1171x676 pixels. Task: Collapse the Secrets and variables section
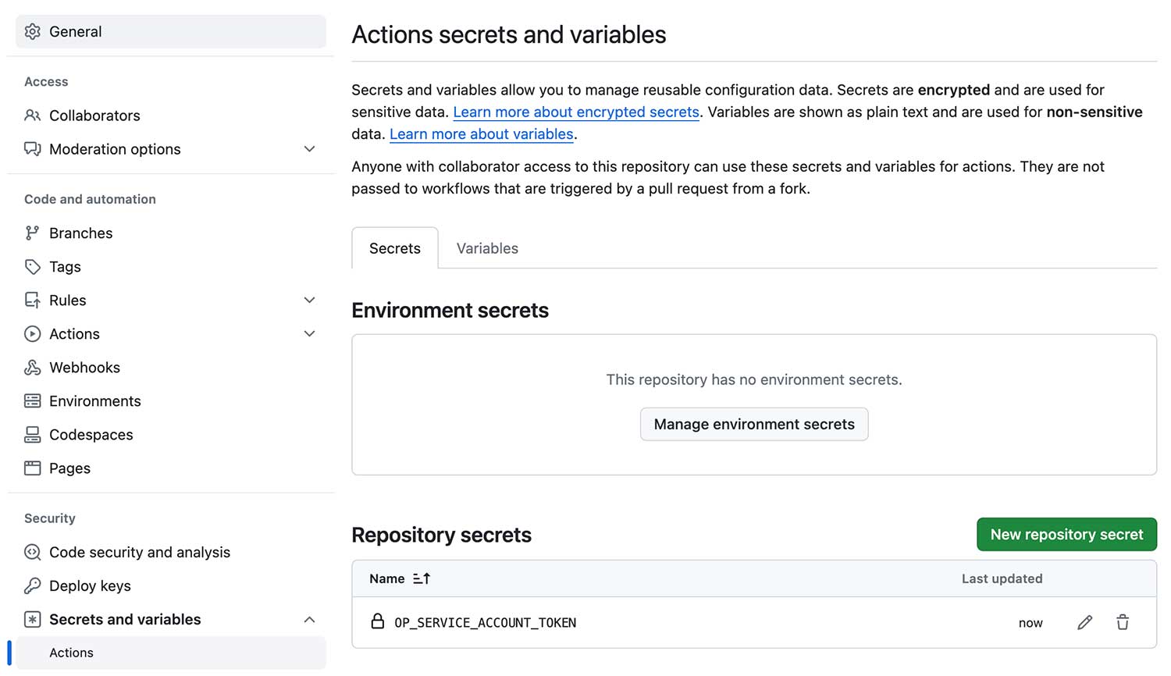pyautogui.click(x=309, y=620)
